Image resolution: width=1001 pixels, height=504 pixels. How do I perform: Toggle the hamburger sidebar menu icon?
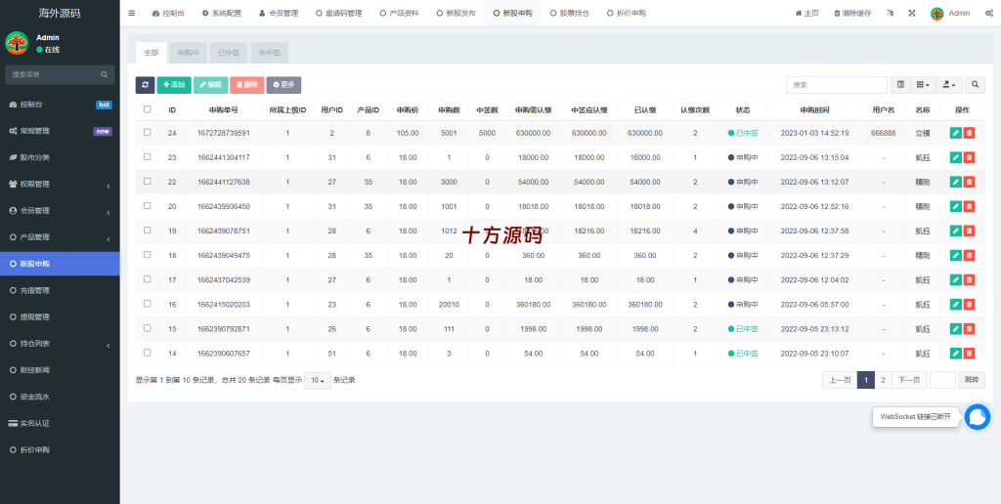[132, 13]
